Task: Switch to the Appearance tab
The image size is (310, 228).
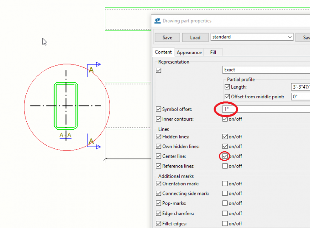Action: (189, 53)
